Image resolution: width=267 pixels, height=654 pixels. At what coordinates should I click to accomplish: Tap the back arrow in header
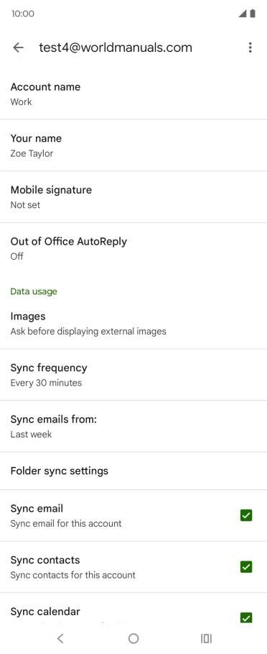pyautogui.click(x=18, y=47)
